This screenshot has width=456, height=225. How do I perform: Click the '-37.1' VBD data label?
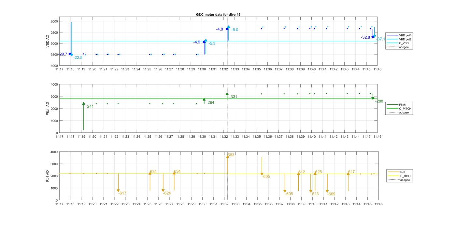click(x=381, y=39)
